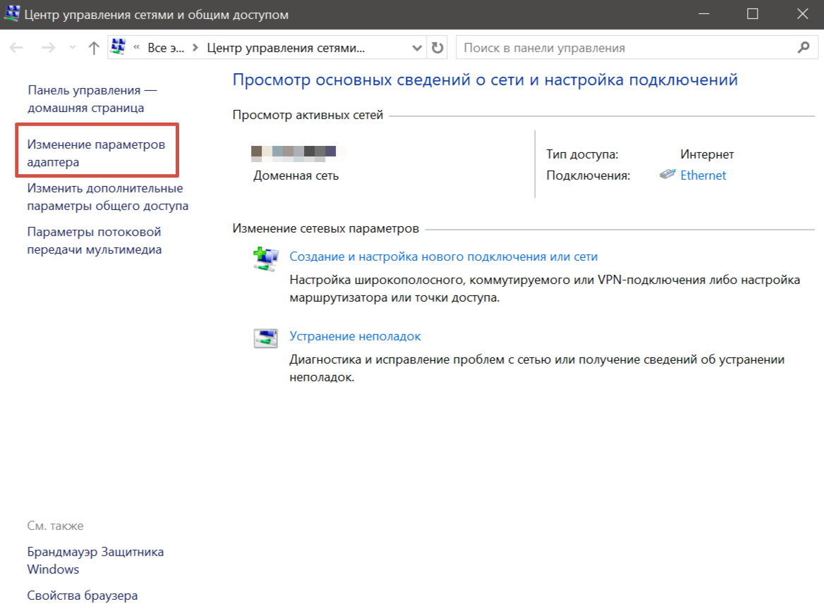Screen dimensions: 824x616
Task: Click the new connection setup icon
Action: coord(265,259)
